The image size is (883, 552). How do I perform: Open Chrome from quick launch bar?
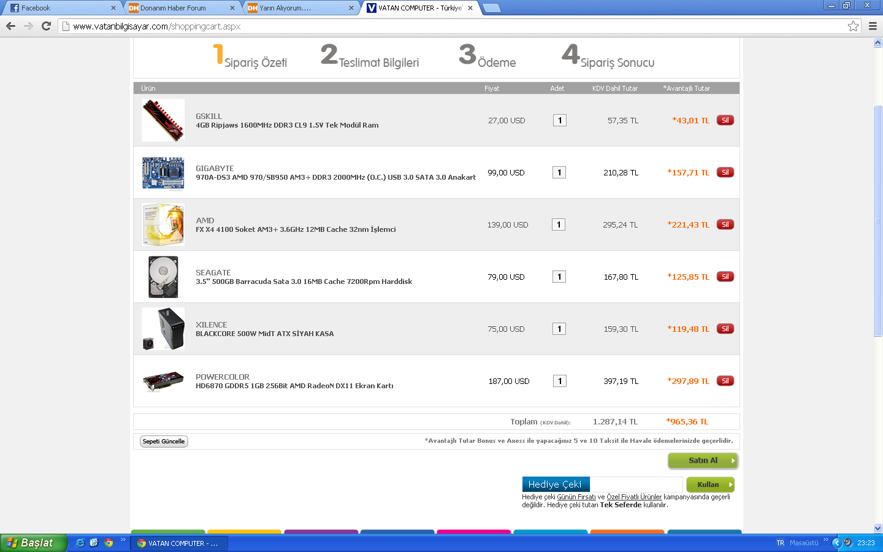(109, 543)
